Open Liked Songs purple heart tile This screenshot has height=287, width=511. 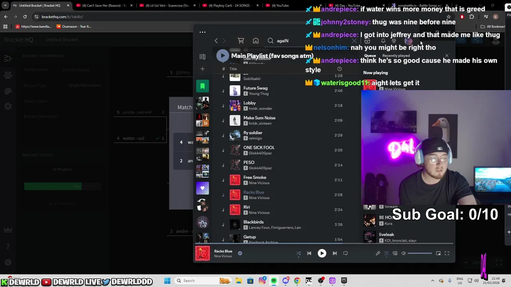pyautogui.click(x=202, y=188)
